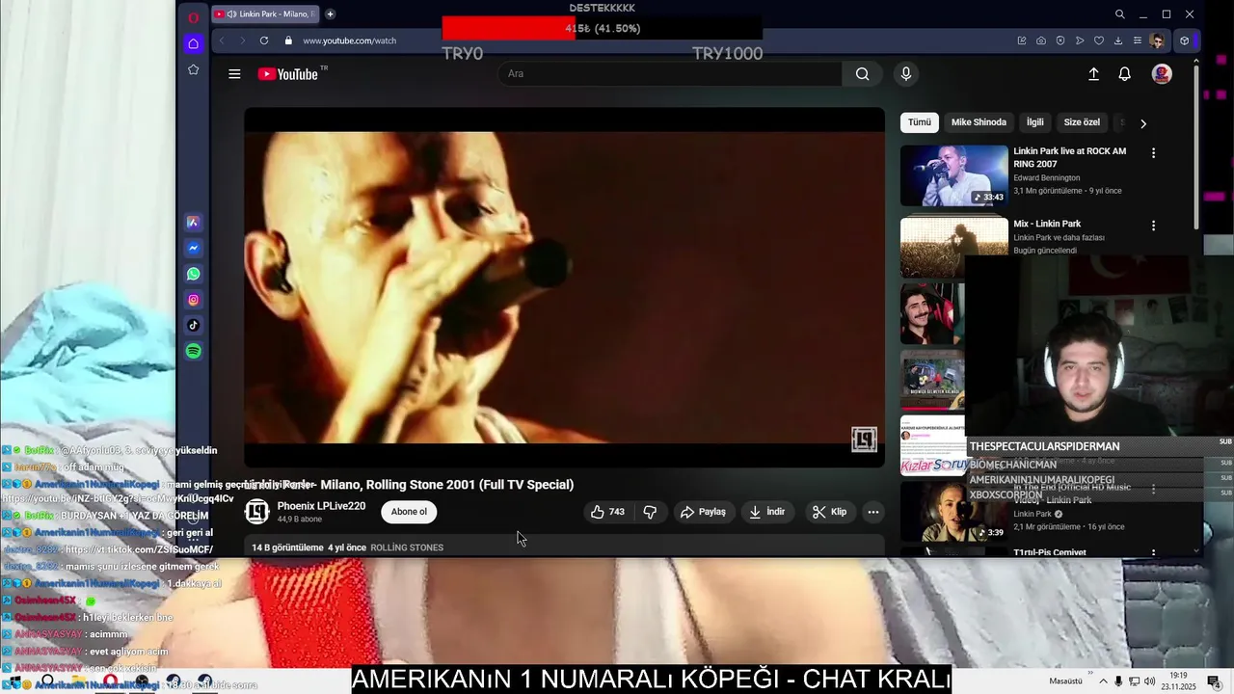Click the tiktok.com link in chat overlay

click(x=139, y=549)
